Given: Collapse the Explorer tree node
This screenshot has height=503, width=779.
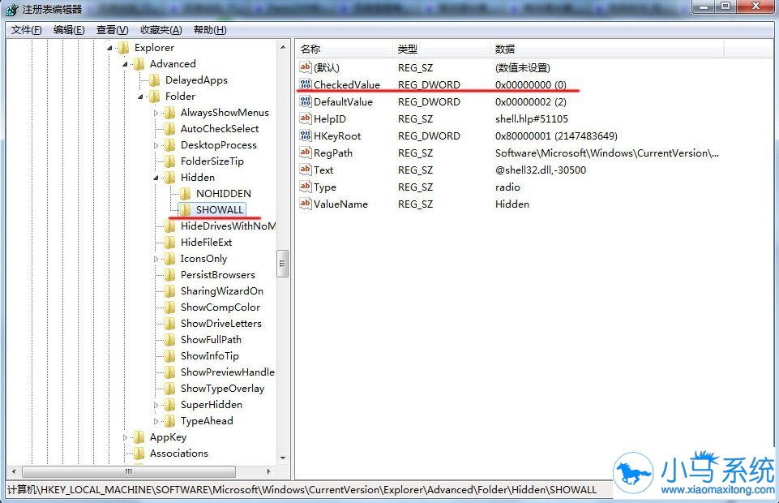Looking at the screenshot, I should pos(109,48).
